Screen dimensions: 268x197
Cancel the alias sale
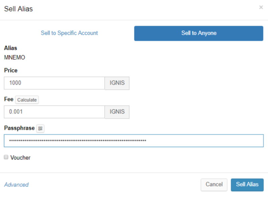[214, 185]
